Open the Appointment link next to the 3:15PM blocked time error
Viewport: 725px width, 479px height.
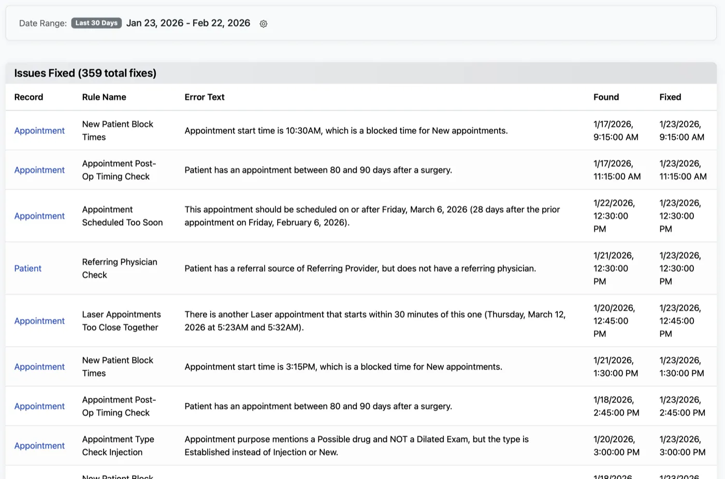coord(39,367)
